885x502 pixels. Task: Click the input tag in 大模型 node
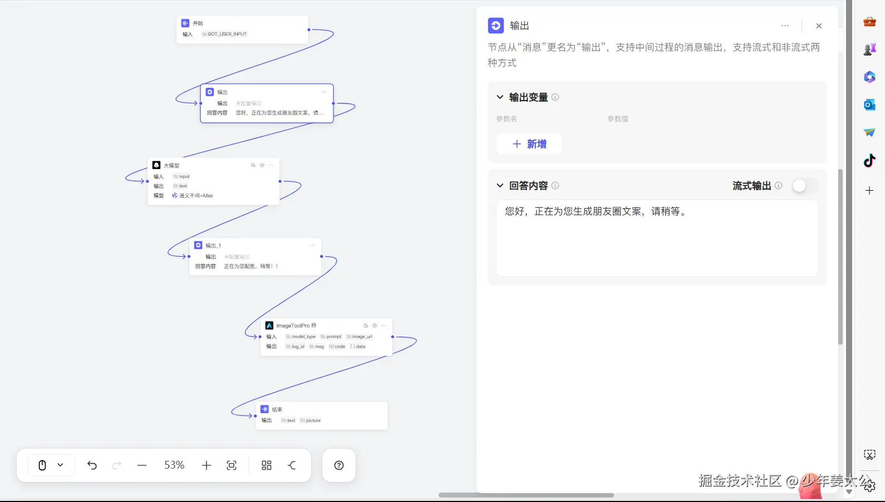(181, 177)
